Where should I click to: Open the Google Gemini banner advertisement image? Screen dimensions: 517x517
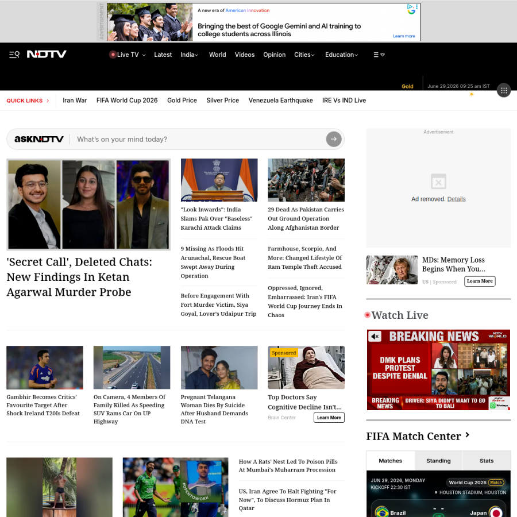150,22
